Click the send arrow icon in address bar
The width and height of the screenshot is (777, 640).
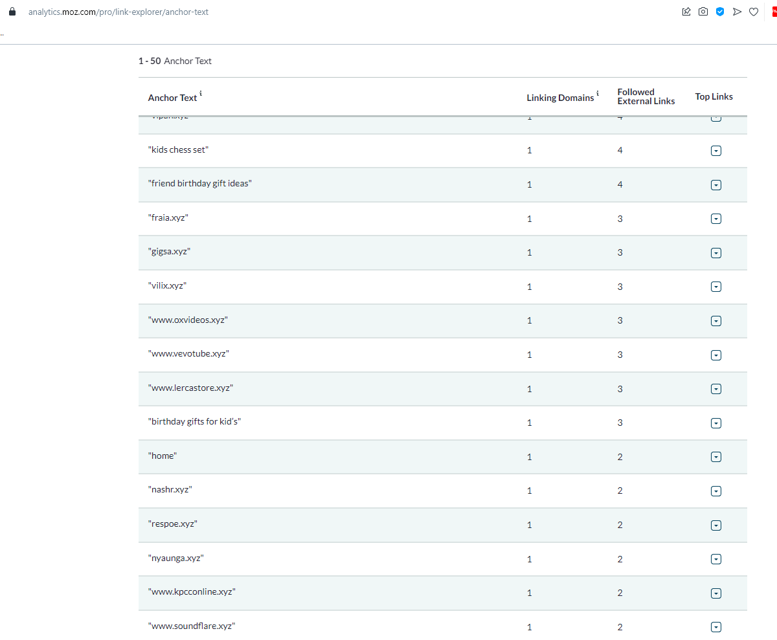[x=737, y=12]
